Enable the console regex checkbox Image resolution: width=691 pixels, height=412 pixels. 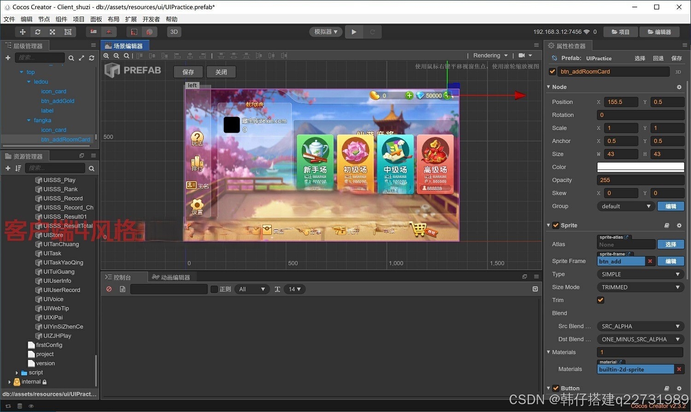[x=214, y=289]
